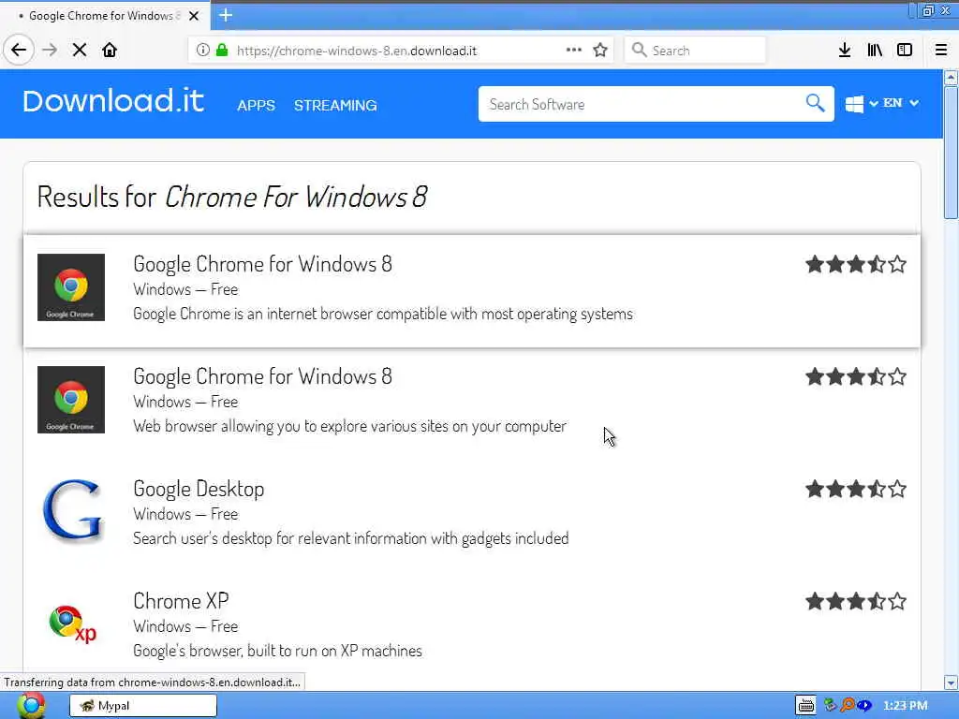Image resolution: width=959 pixels, height=719 pixels.
Task: Click 'Google's browser, built to run on XP' text
Action: click(x=277, y=652)
